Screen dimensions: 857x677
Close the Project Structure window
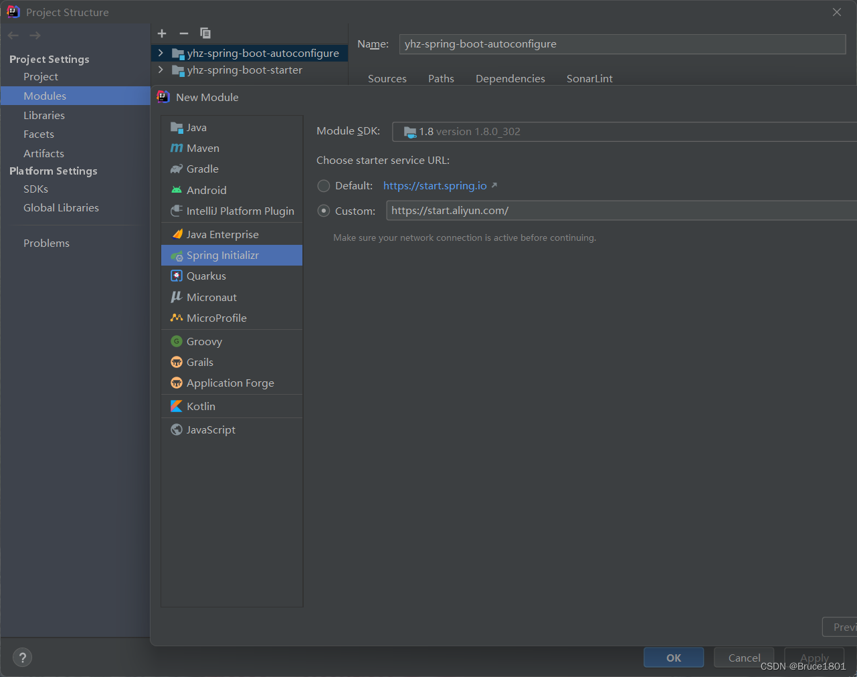pos(837,12)
